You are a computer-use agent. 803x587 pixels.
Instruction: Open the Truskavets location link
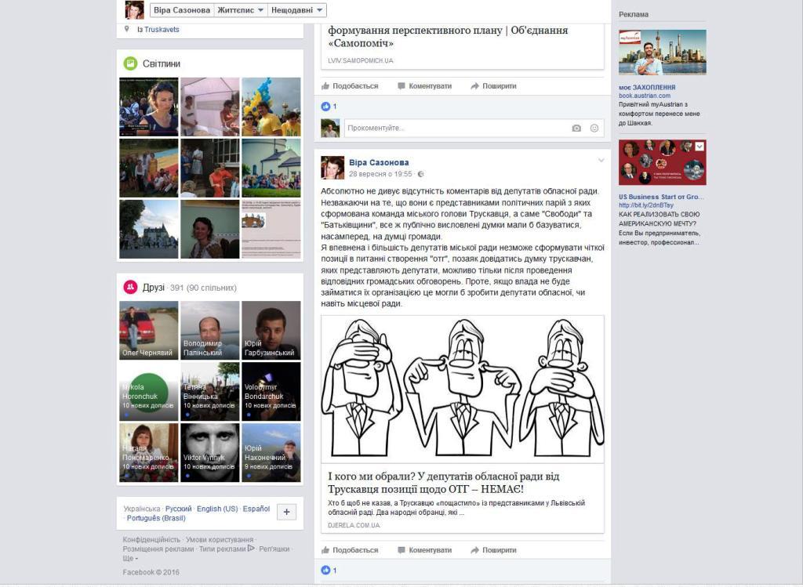(x=162, y=30)
